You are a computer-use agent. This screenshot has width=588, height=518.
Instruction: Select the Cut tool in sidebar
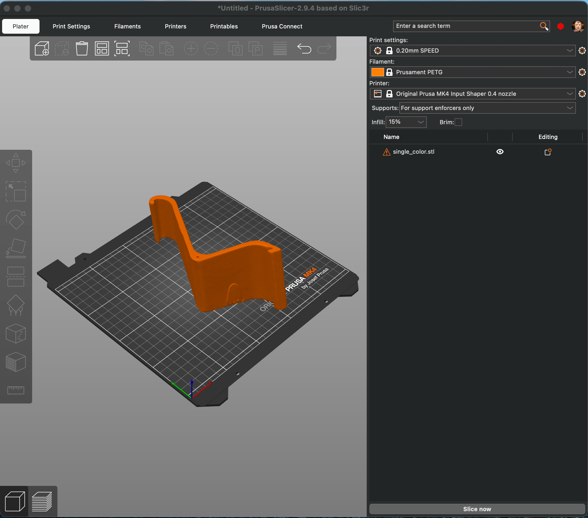pyautogui.click(x=16, y=277)
